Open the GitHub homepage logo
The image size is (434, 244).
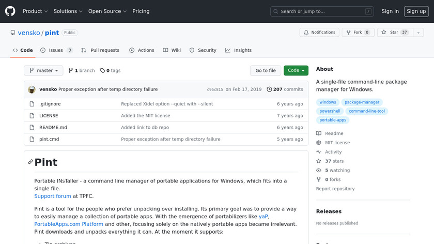[x=10, y=11]
